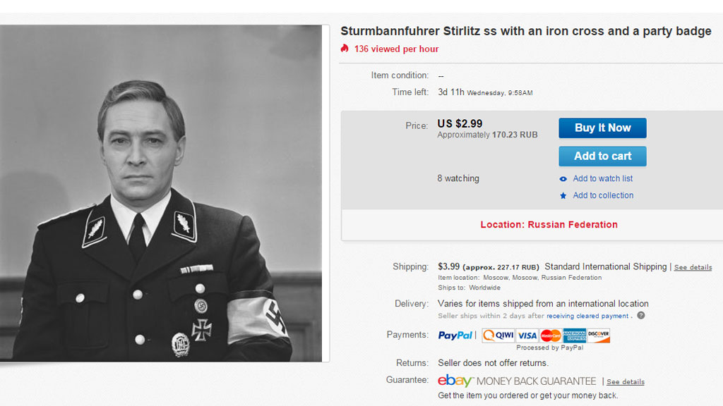
Task: Click the PayPal logo in Payments
Action: [456, 336]
